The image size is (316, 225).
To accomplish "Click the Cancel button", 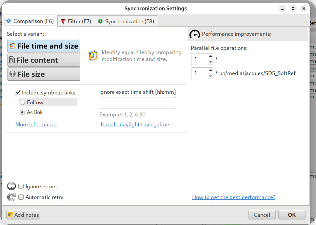I will point(262,215).
